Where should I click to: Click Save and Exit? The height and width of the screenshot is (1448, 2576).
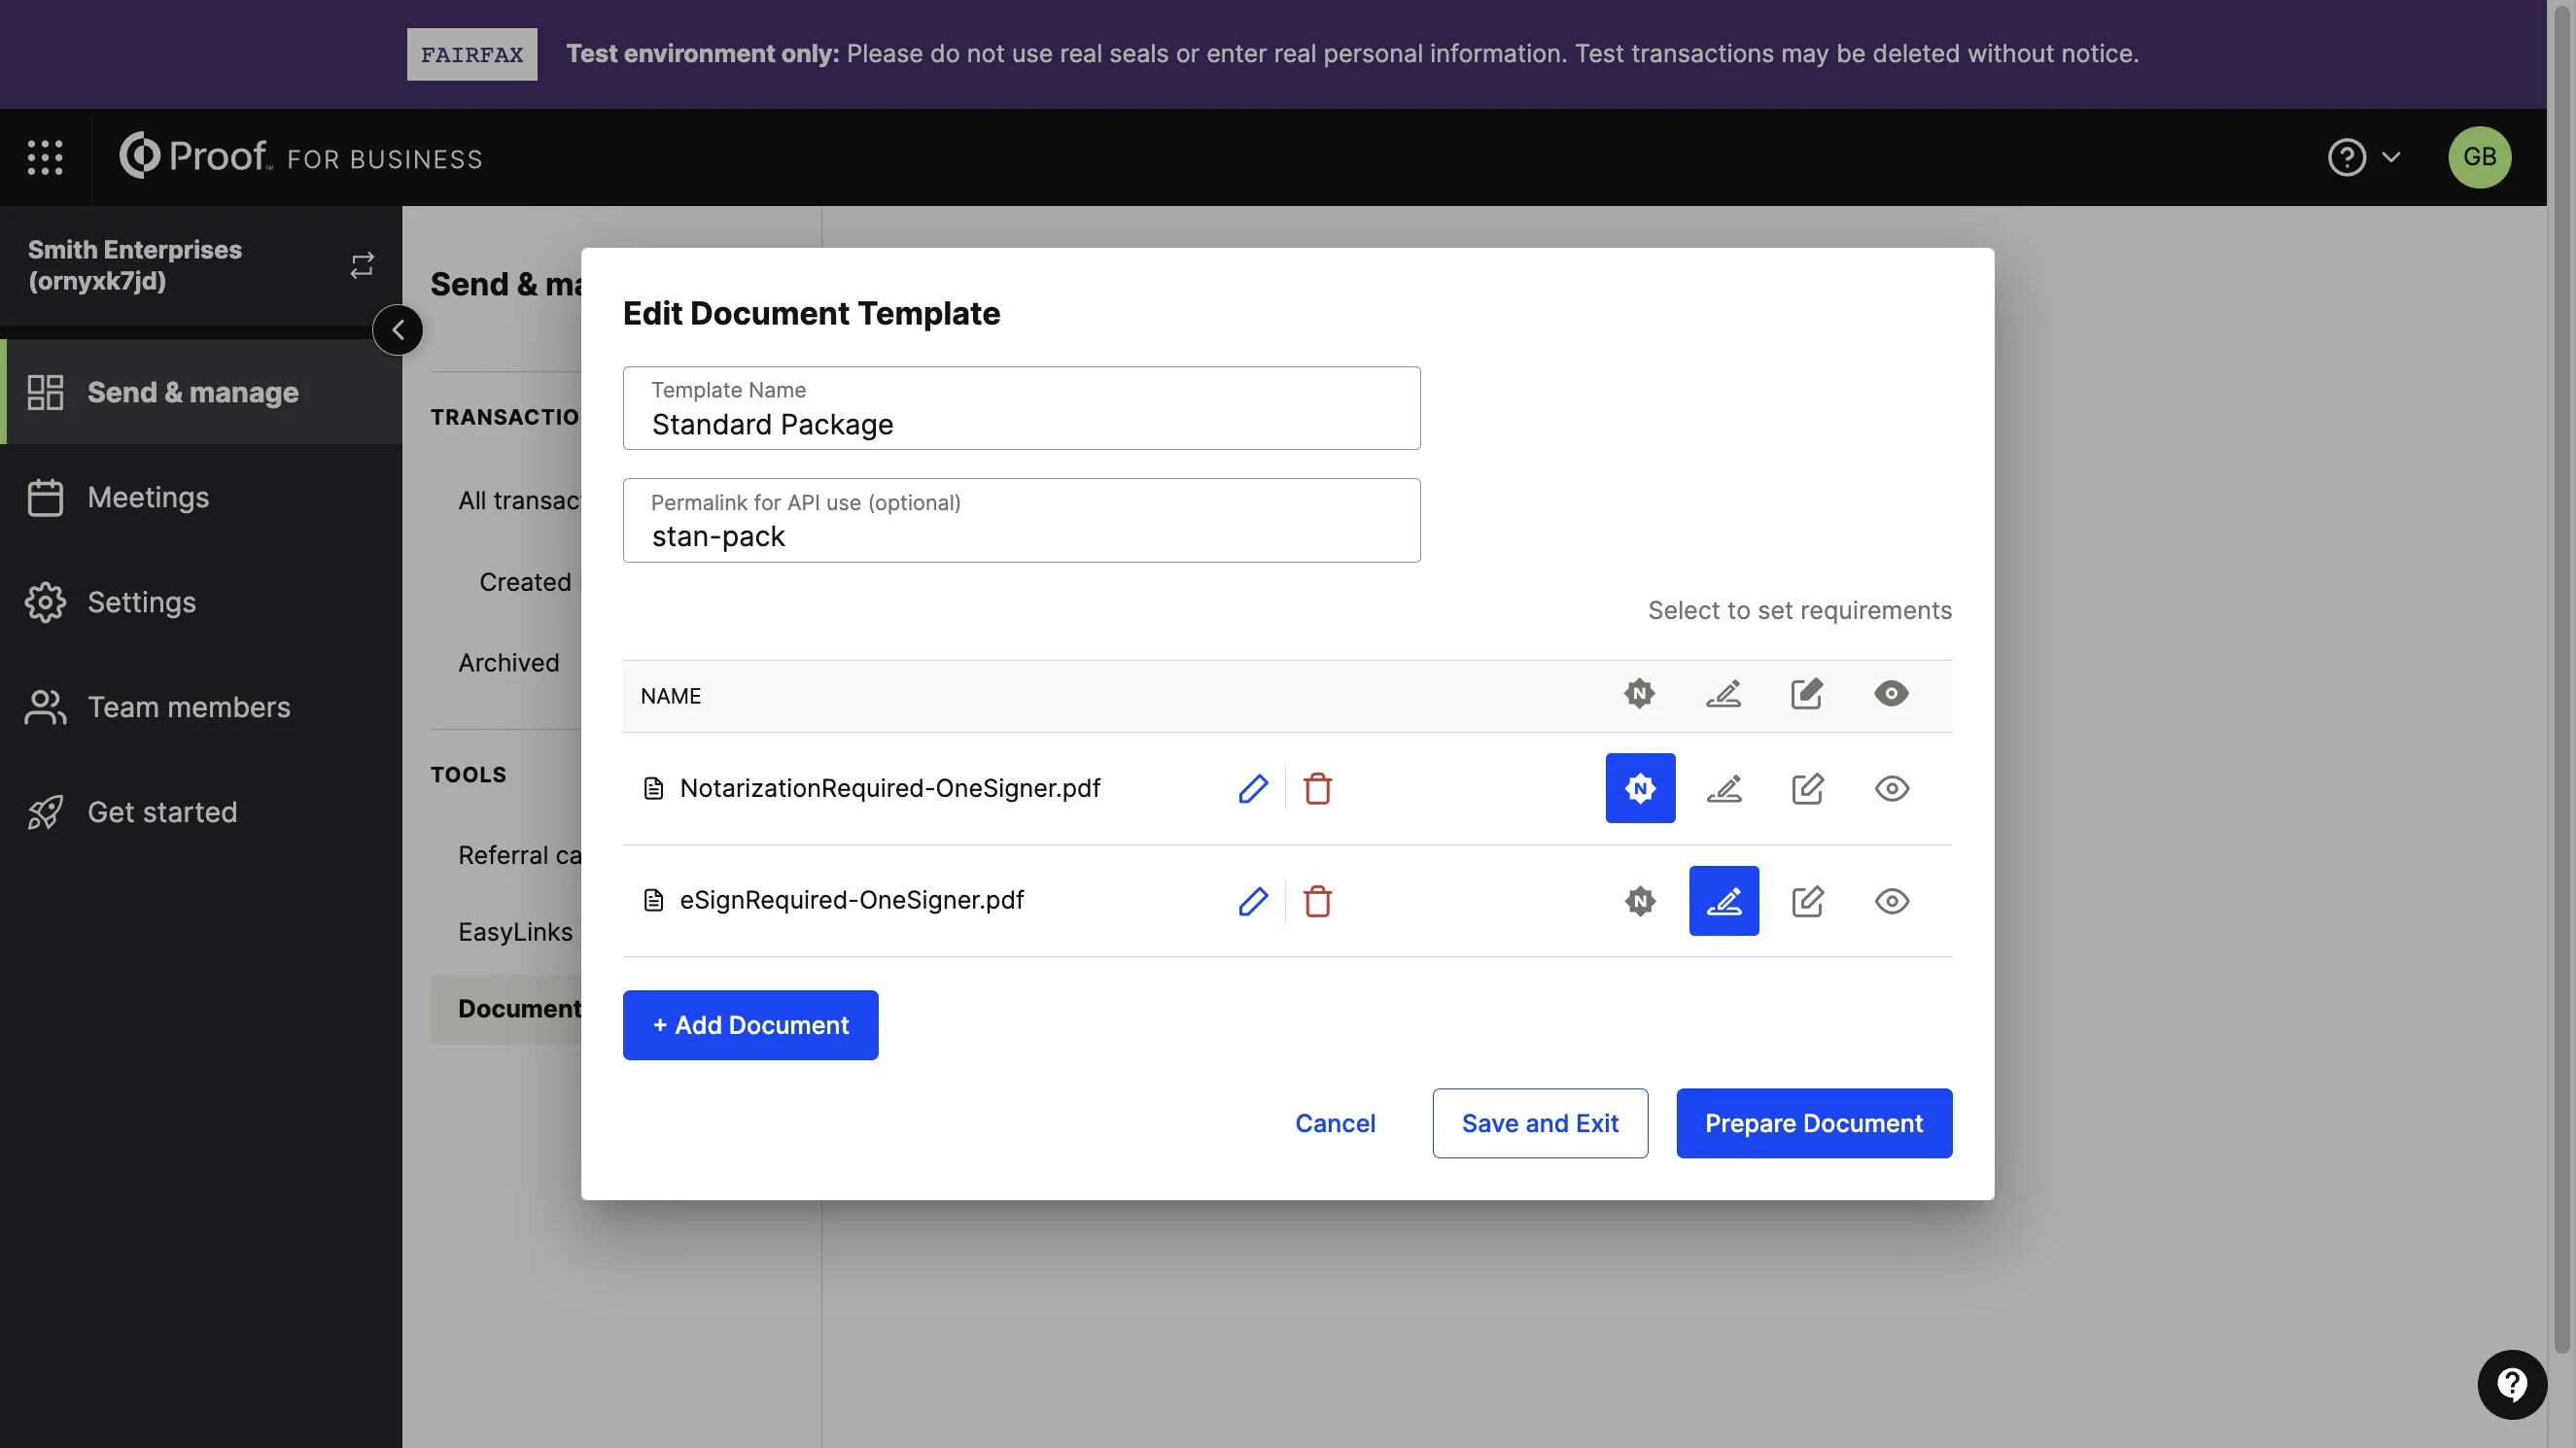point(1539,1123)
